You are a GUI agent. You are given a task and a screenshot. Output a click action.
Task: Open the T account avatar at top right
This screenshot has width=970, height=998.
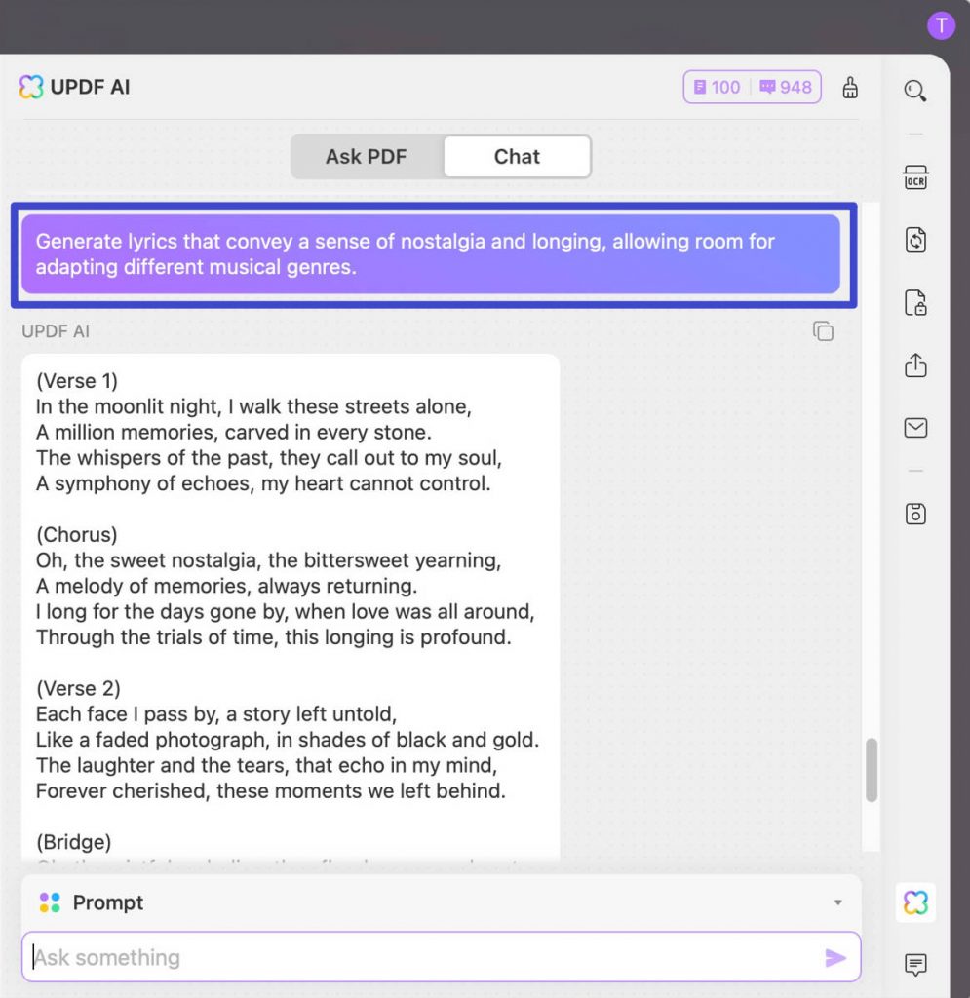coord(941,26)
